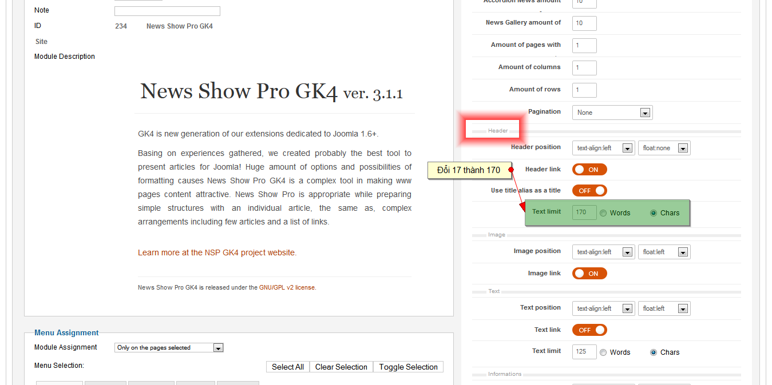This screenshot has width=772, height=385.
Task: Toggle the Text link switch
Action: point(589,330)
